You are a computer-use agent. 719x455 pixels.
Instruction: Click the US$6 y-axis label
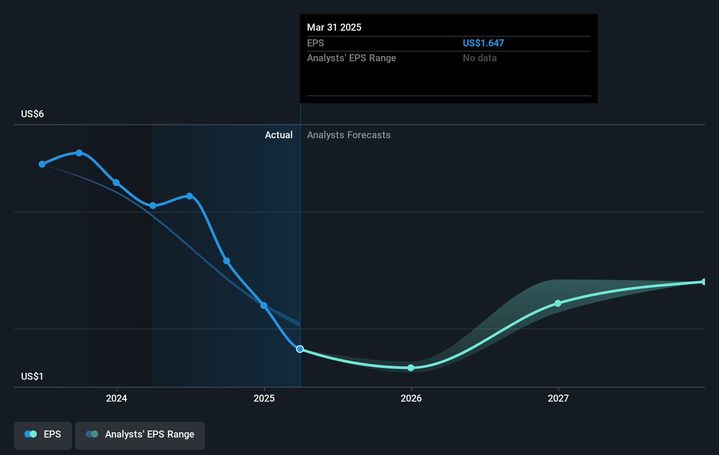tap(32, 114)
